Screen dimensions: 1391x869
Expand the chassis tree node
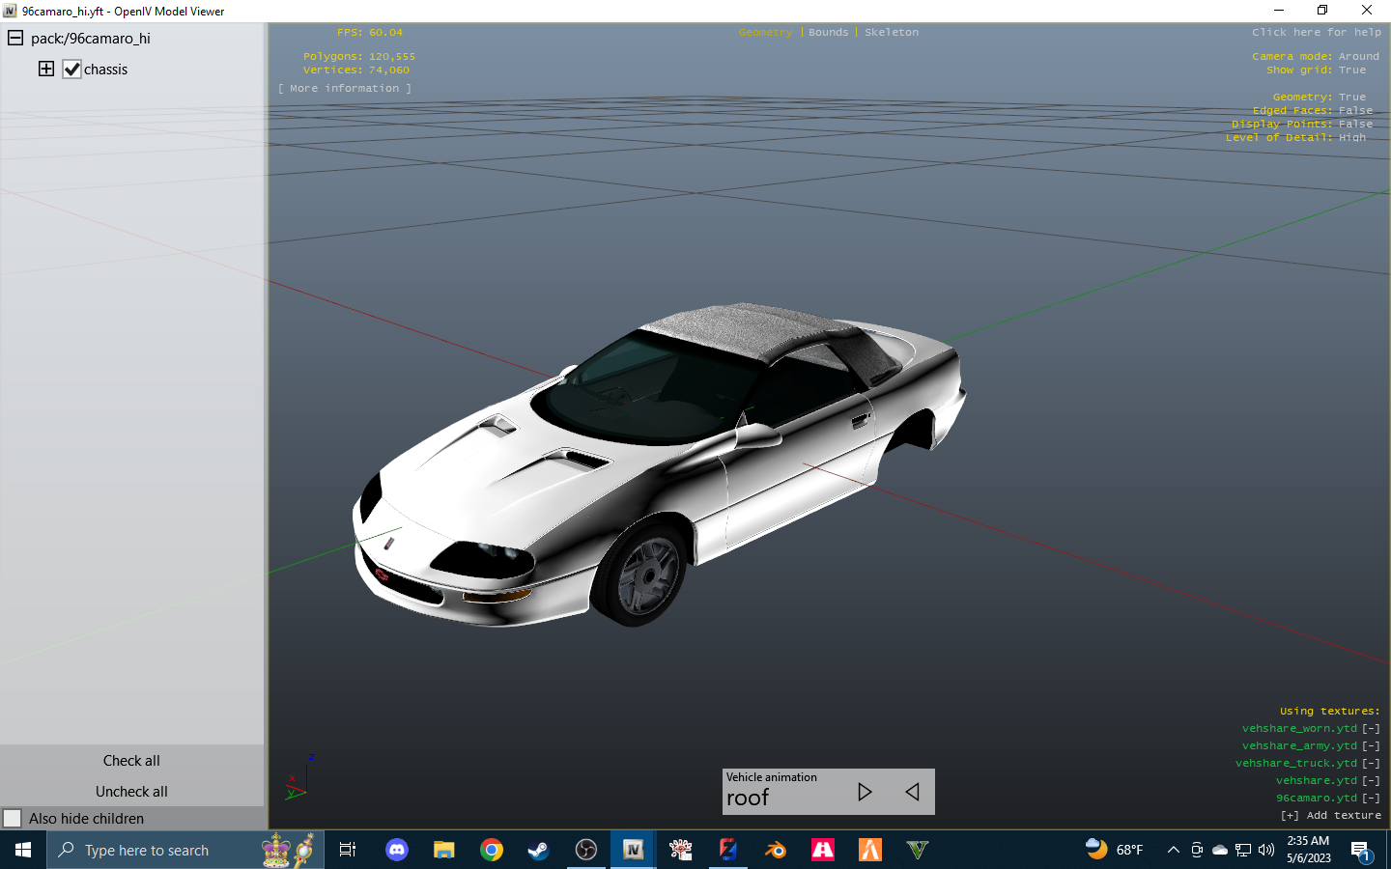[46, 69]
